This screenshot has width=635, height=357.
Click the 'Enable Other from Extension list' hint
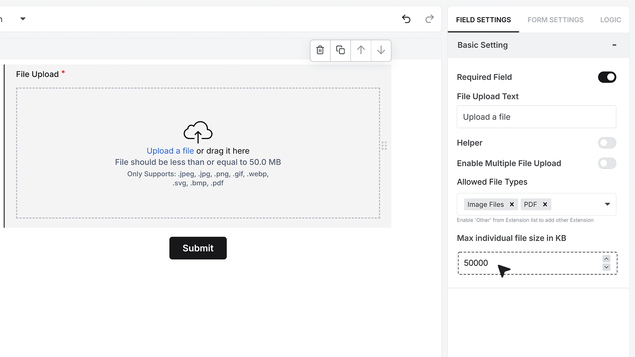click(525, 220)
